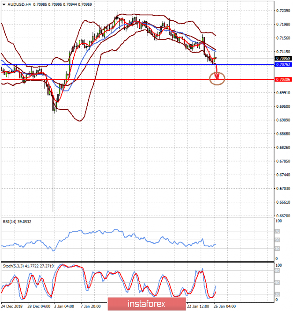Click the AUDUSD,H4 chart title text
This screenshot has height=311, width=293.
pos(16,4)
